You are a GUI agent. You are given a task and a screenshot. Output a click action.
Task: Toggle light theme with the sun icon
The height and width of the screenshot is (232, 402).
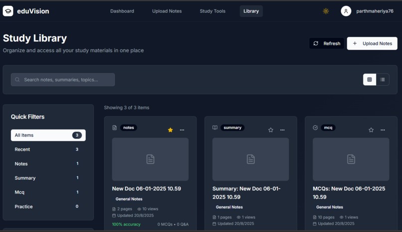pos(326,11)
